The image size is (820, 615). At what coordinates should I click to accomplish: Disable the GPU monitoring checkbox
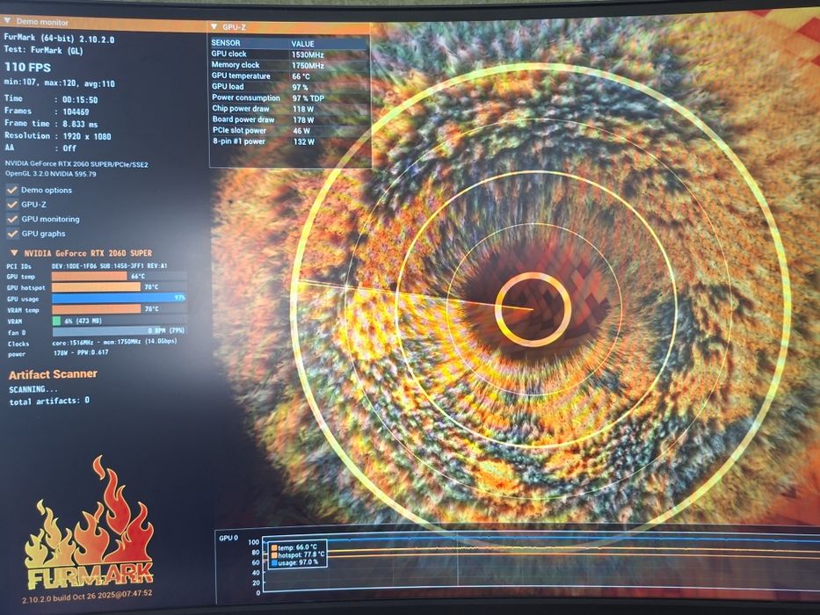[x=12, y=219]
